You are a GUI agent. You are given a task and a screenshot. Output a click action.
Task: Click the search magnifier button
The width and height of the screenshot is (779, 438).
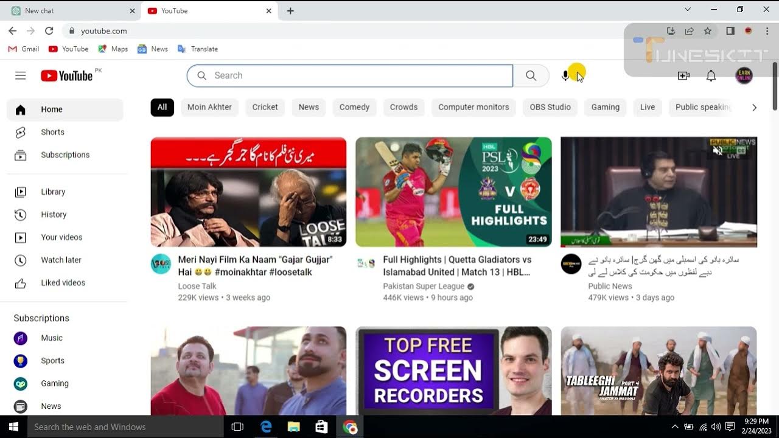pyautogui.click(x=531, y=75)
